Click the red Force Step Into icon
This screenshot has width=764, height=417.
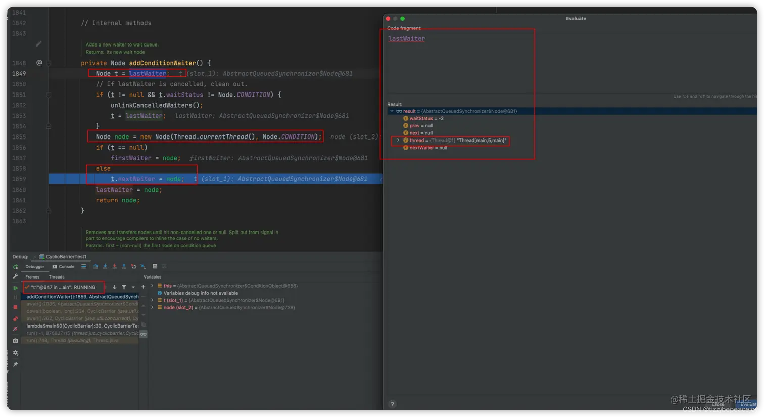tap(114, 266)
